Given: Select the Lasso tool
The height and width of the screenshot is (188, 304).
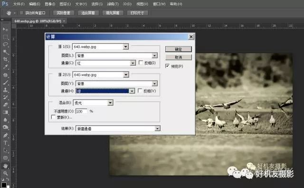Looking at the screenshot, I should tap(5, 44).
